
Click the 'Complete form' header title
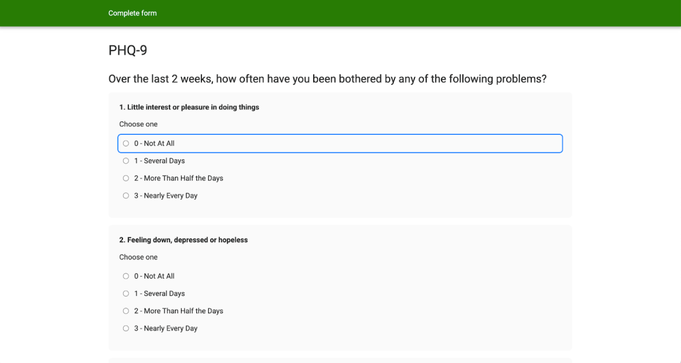click(x=132, y=13)
